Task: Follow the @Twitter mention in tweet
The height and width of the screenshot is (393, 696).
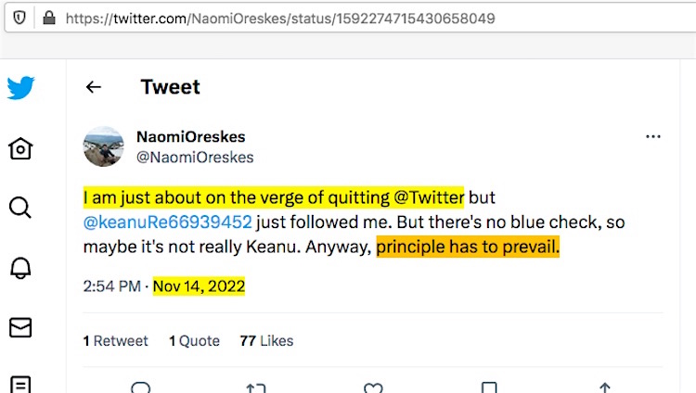Action: 427,197
